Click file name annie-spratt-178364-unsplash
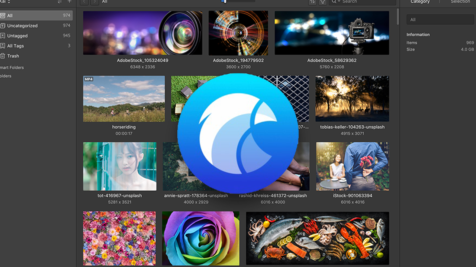 196,195
